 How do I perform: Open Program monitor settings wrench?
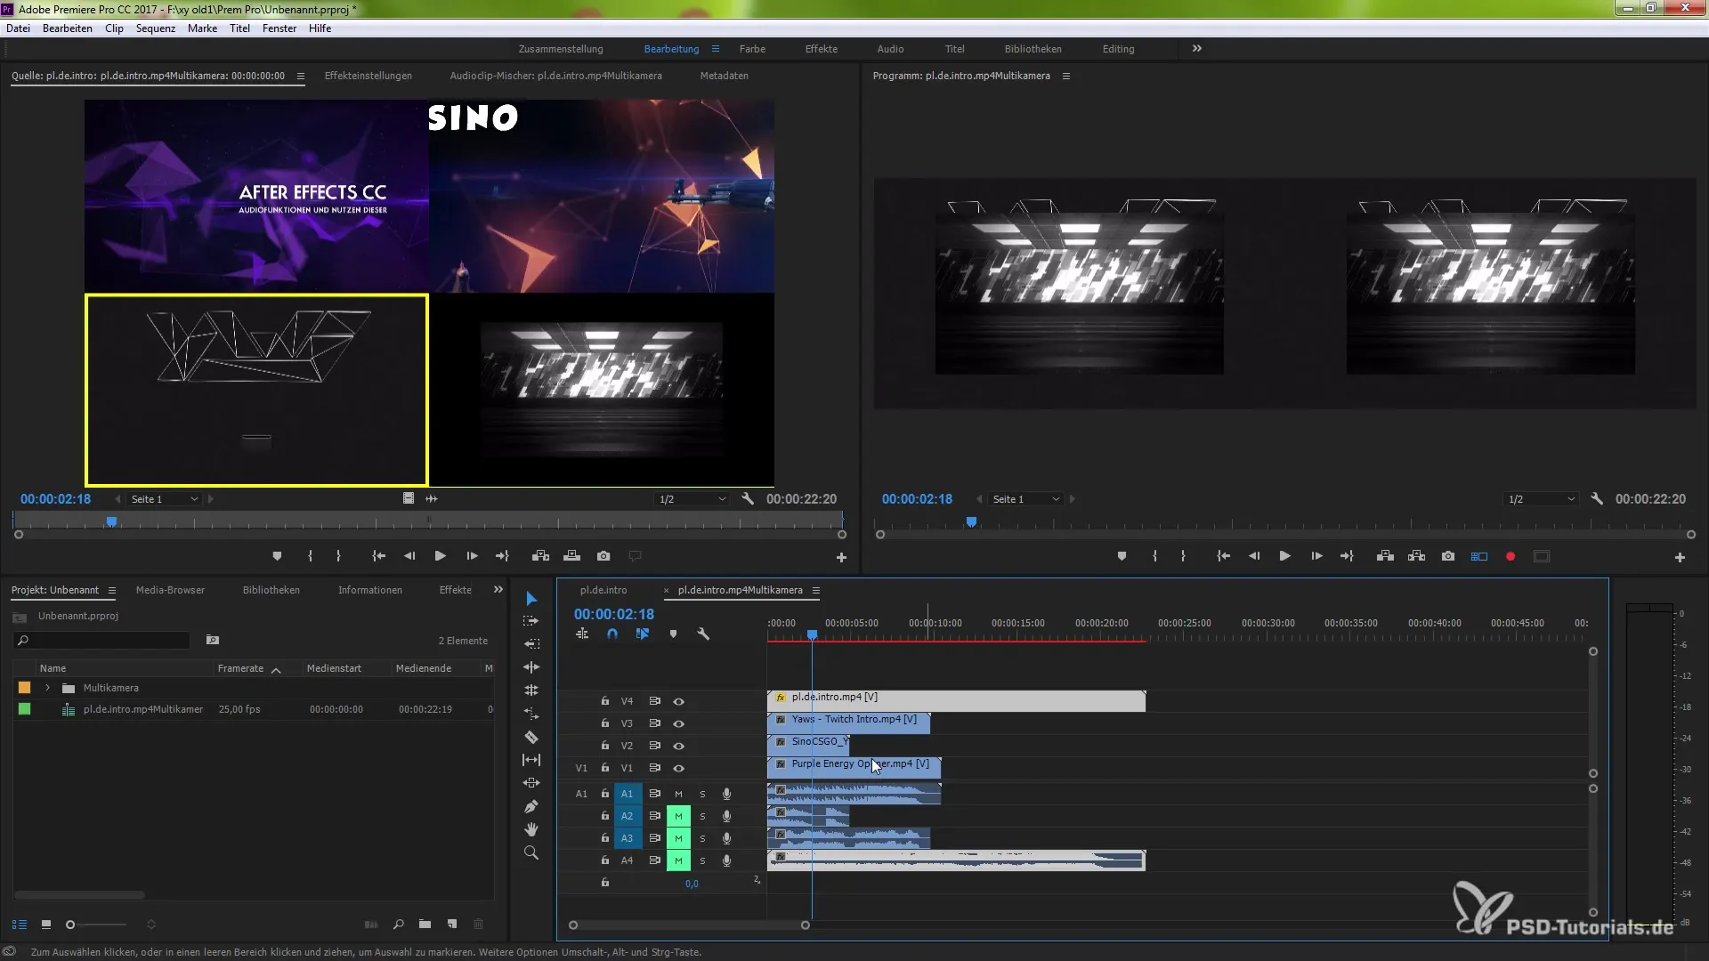1597,499
